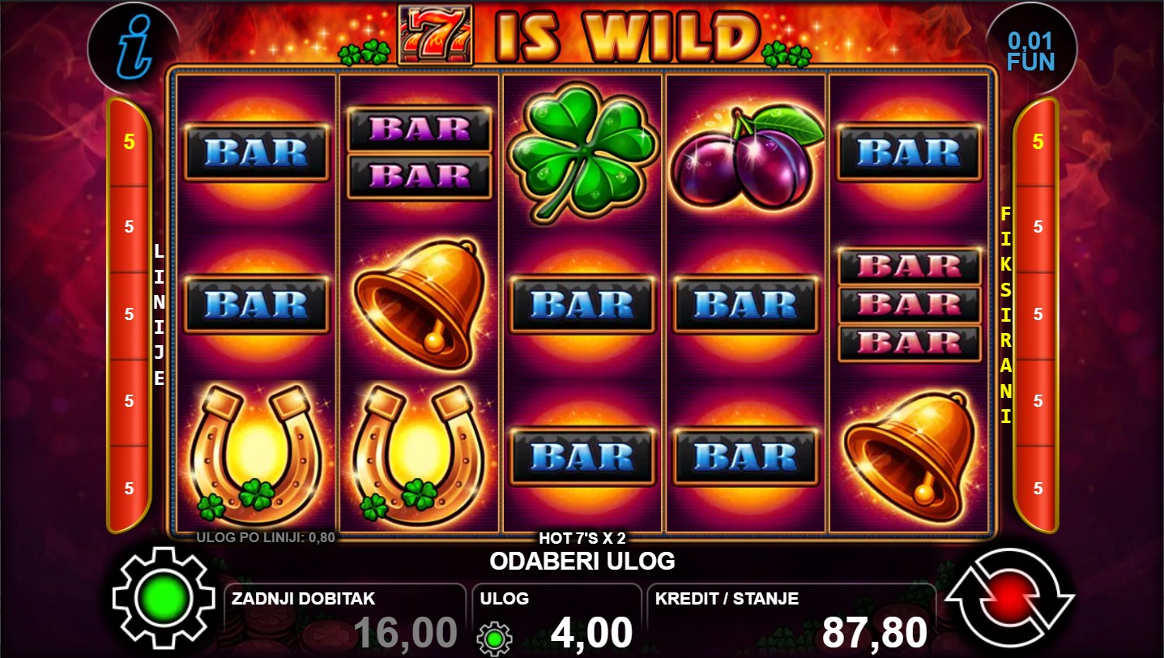Select top line 5 on right bar

(x=1038, y=143)
